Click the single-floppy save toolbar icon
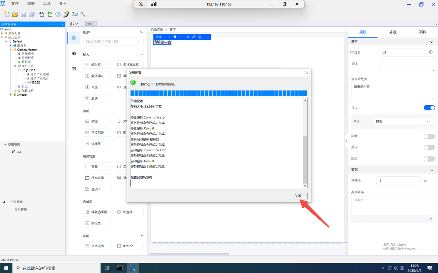438x273 pixels. 24,14
